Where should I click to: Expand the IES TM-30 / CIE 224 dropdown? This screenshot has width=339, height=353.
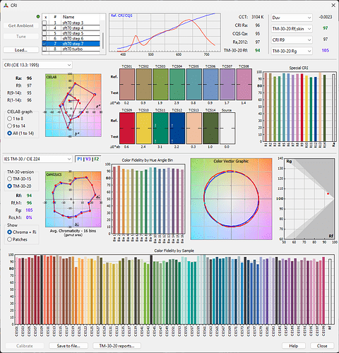(x=37, y=159)
